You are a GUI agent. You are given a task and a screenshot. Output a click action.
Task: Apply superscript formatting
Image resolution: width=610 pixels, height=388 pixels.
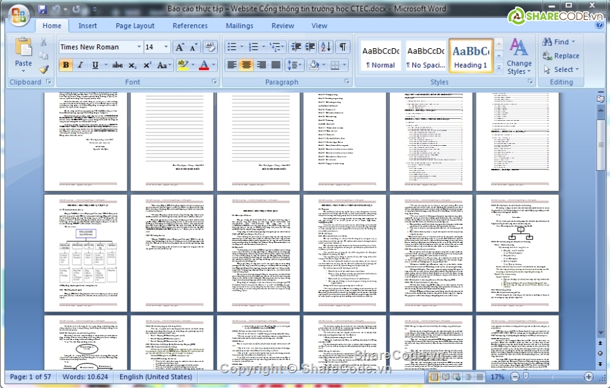click(147, 65)
